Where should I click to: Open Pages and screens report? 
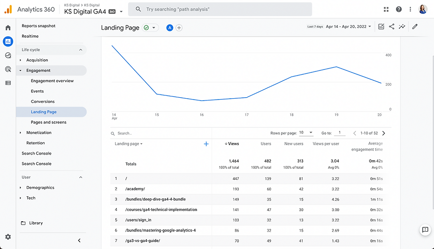tap(49, 122)
